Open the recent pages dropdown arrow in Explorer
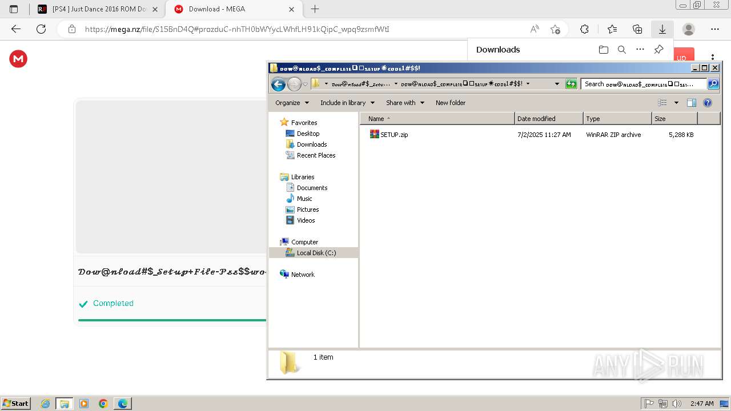The width and height of the screenshot is (731, 411). click(305, 84)
